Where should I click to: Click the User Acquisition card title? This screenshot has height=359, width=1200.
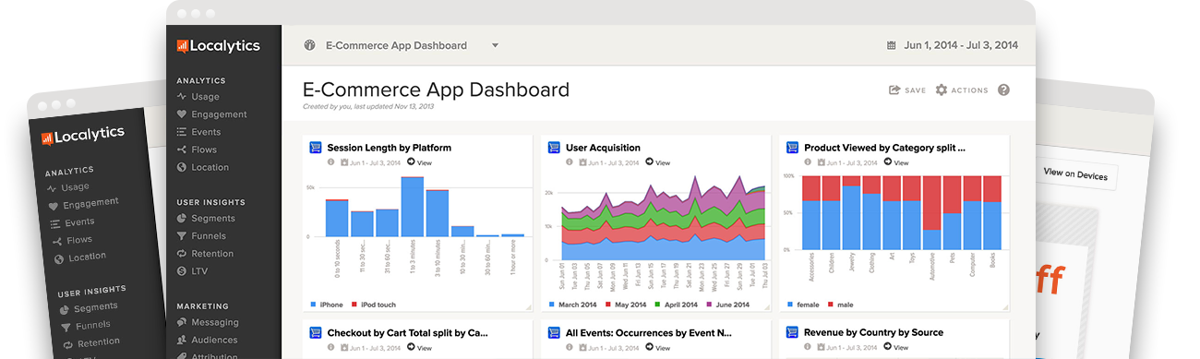[603, 148]
